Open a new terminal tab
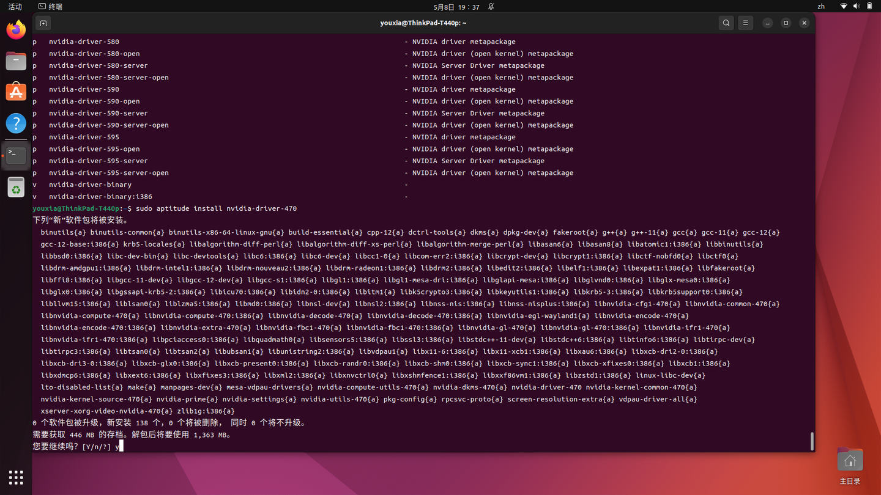The width and height of the screenshot is (881, 495). pyautogui.click(x=43, y=23)
